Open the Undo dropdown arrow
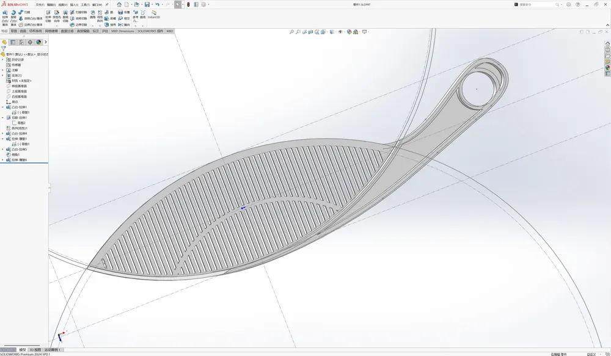 [162, 5]
